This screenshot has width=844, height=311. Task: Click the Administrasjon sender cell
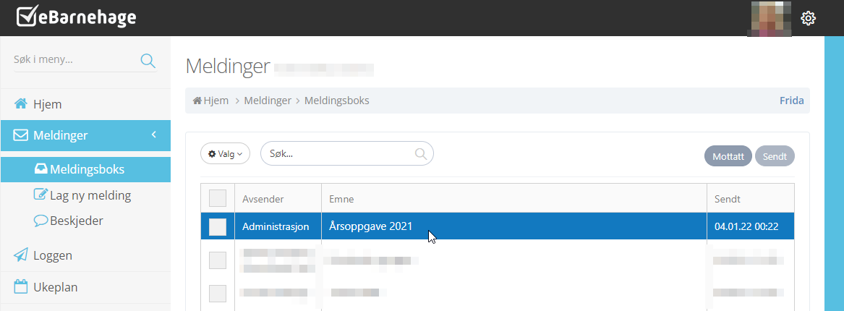278,226
